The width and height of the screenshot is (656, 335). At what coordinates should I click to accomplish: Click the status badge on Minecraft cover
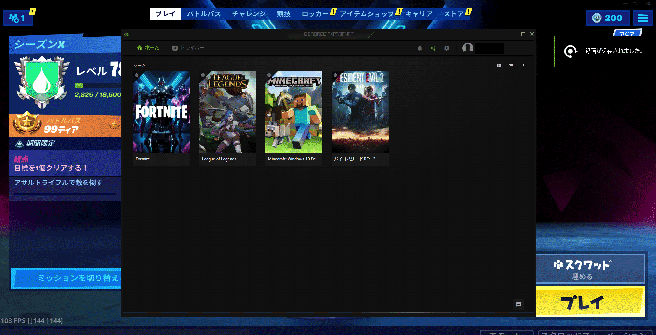tap(269, 75)
